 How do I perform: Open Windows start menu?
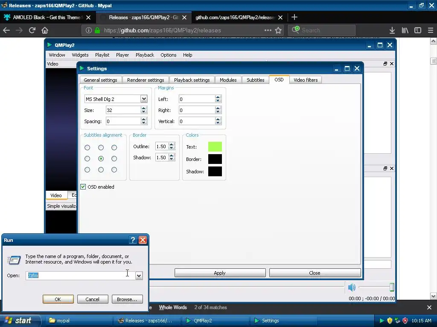(20, 321)
